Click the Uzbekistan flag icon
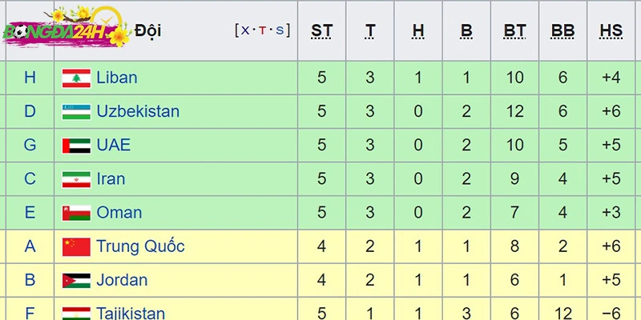 coord(76,112)
